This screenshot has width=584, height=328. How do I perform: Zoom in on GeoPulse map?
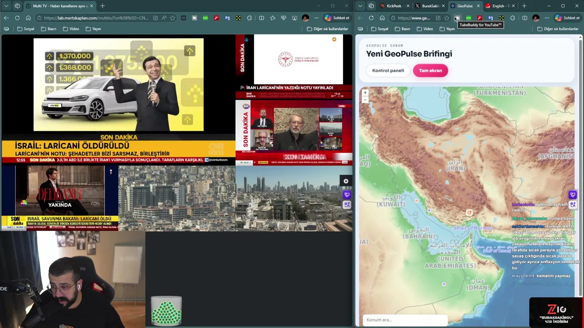point(365,92)
